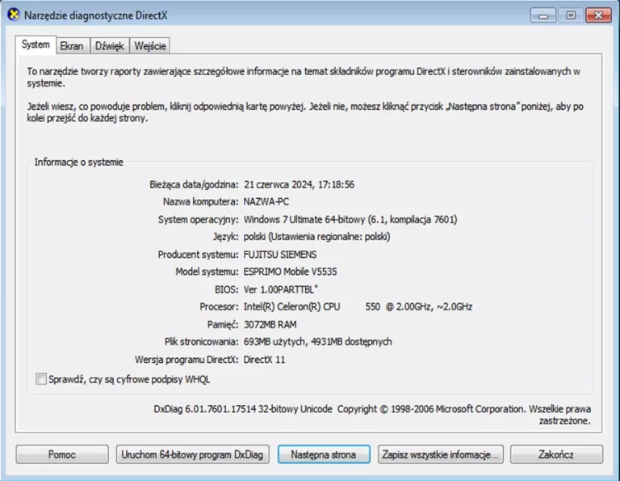Viewport: 620px width, 481px height.
Task: Close the window with the red X
Action: tap(598, 15)
